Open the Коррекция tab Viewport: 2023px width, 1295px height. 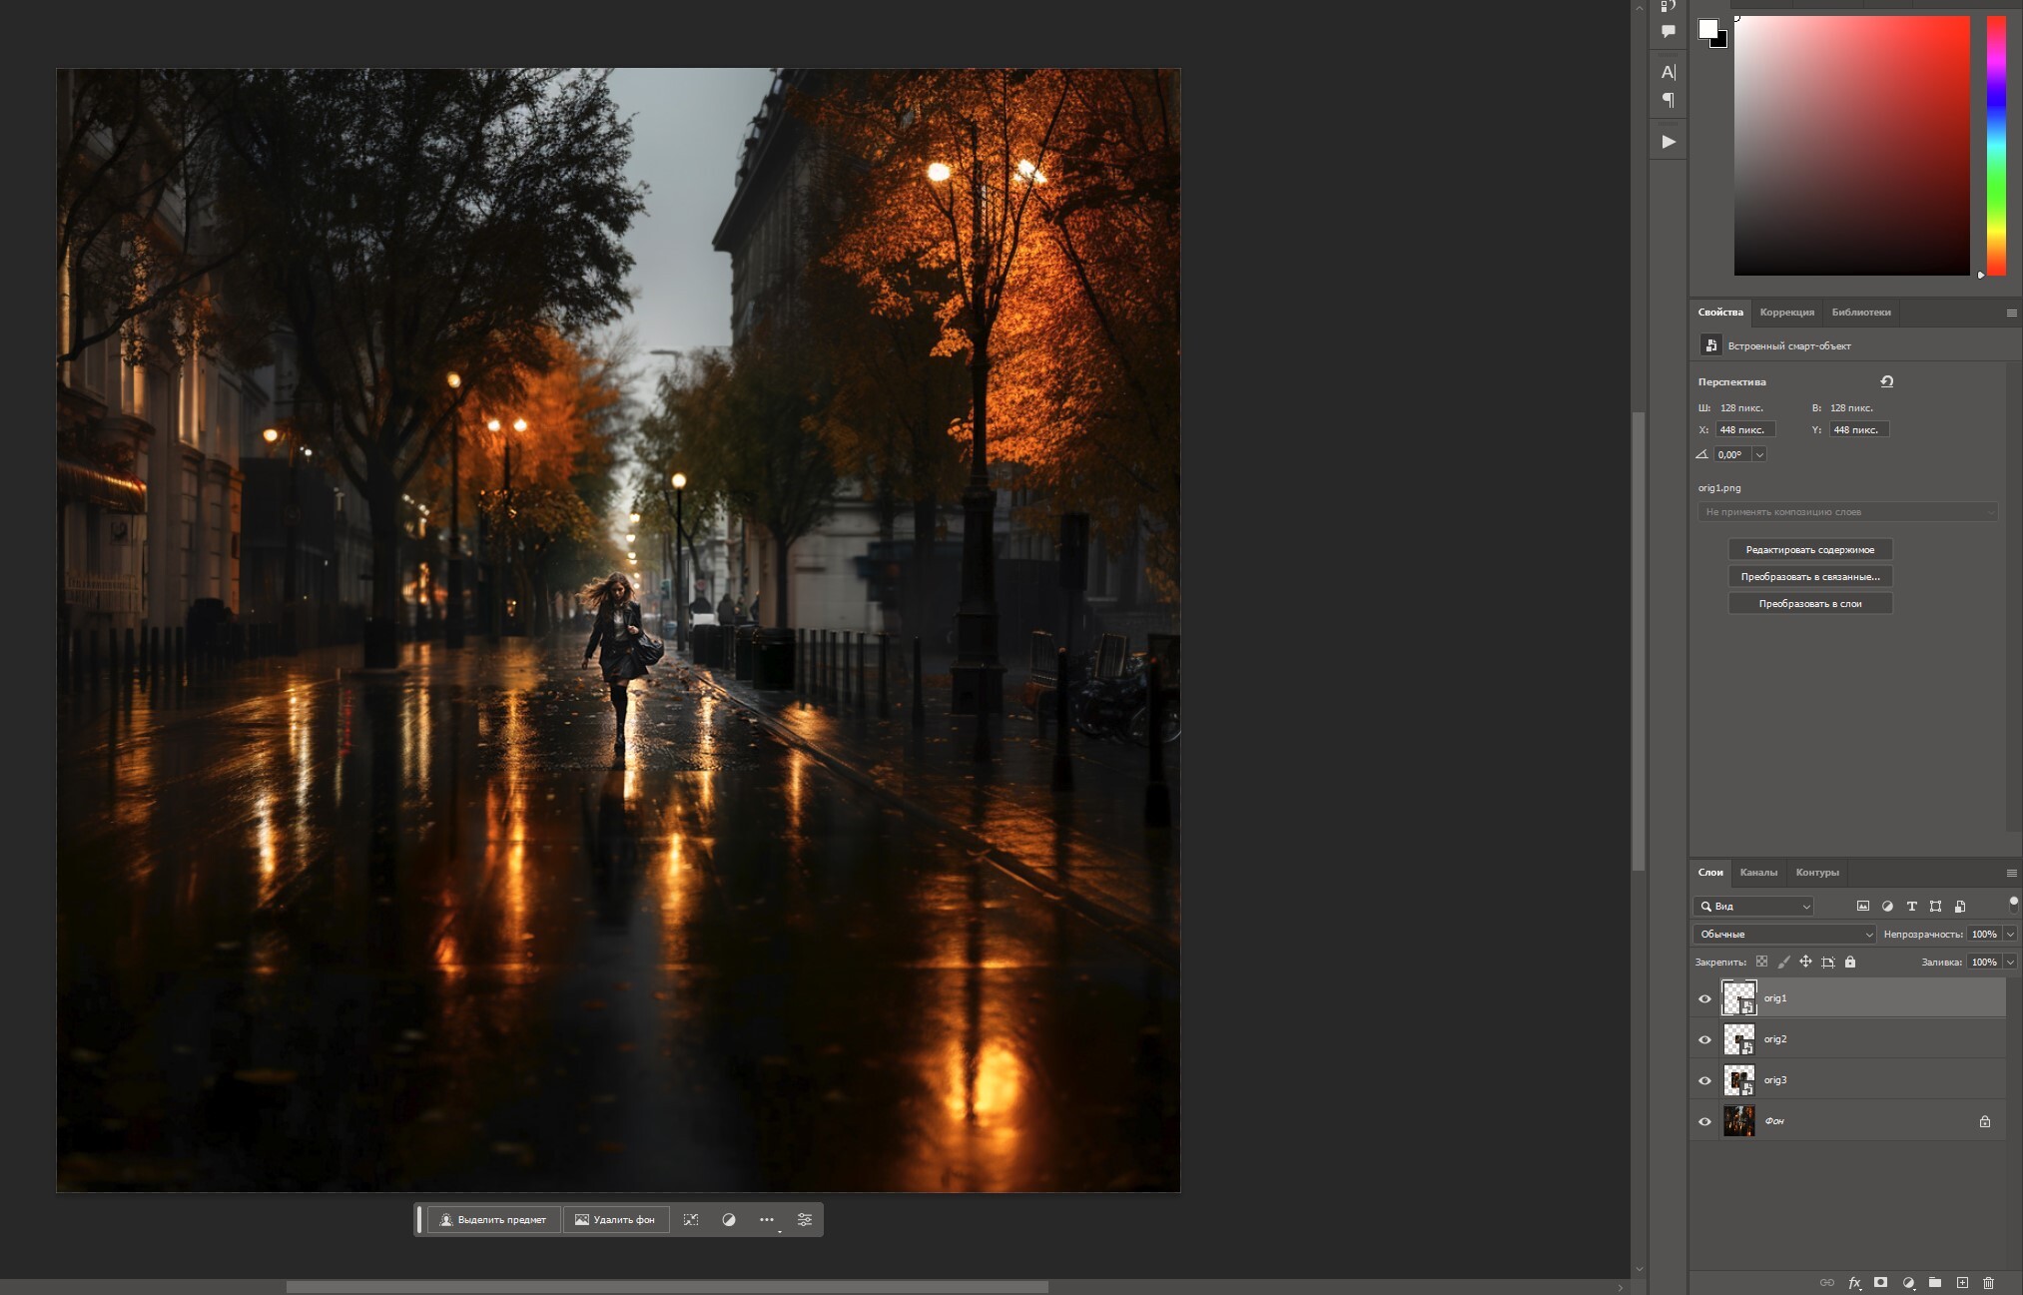[1786, 313]
